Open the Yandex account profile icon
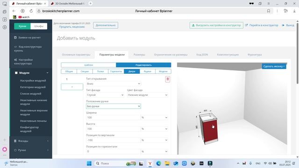Viewport: 299px width, 168px height. coord(22,11)
